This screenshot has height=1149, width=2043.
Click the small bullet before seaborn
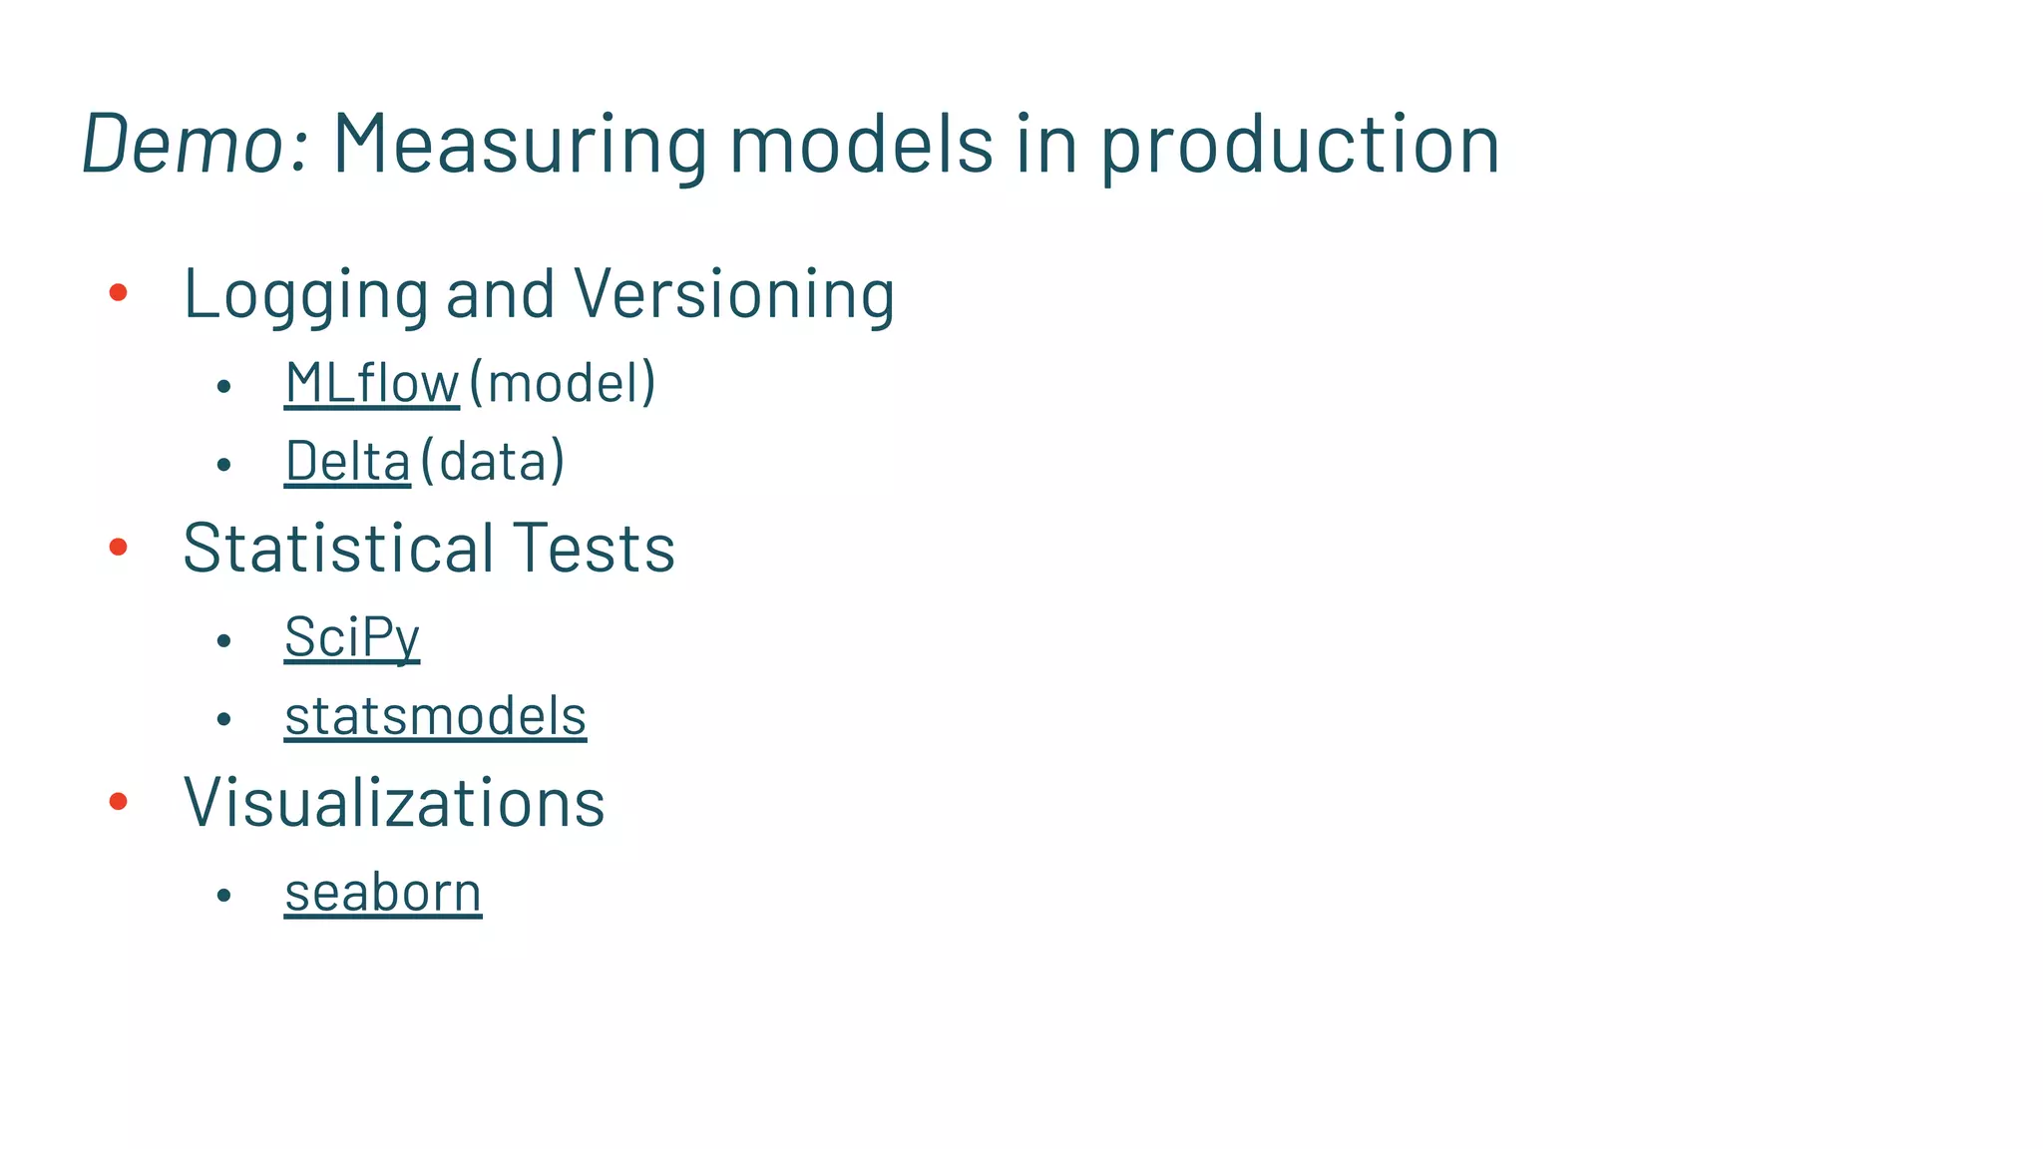click(223, 895)
